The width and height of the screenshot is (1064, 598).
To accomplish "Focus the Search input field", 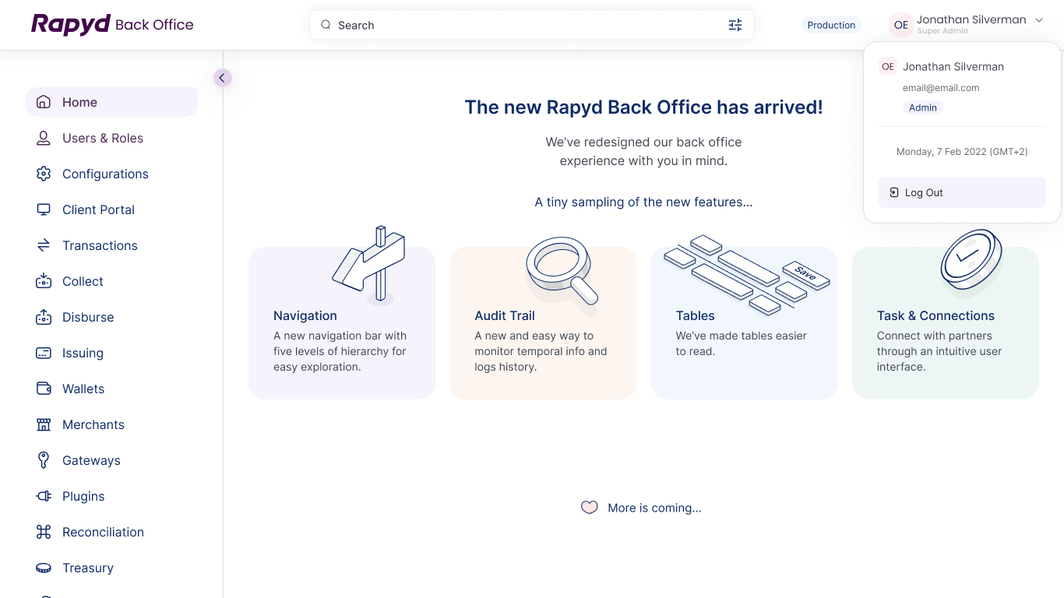I will click(x=532, y=25).
